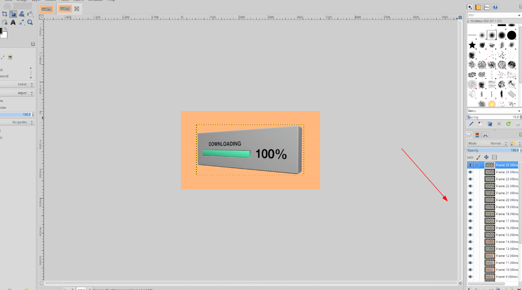
Task: Select the Crop tool in the toolbox
Action: coord(5,14)
